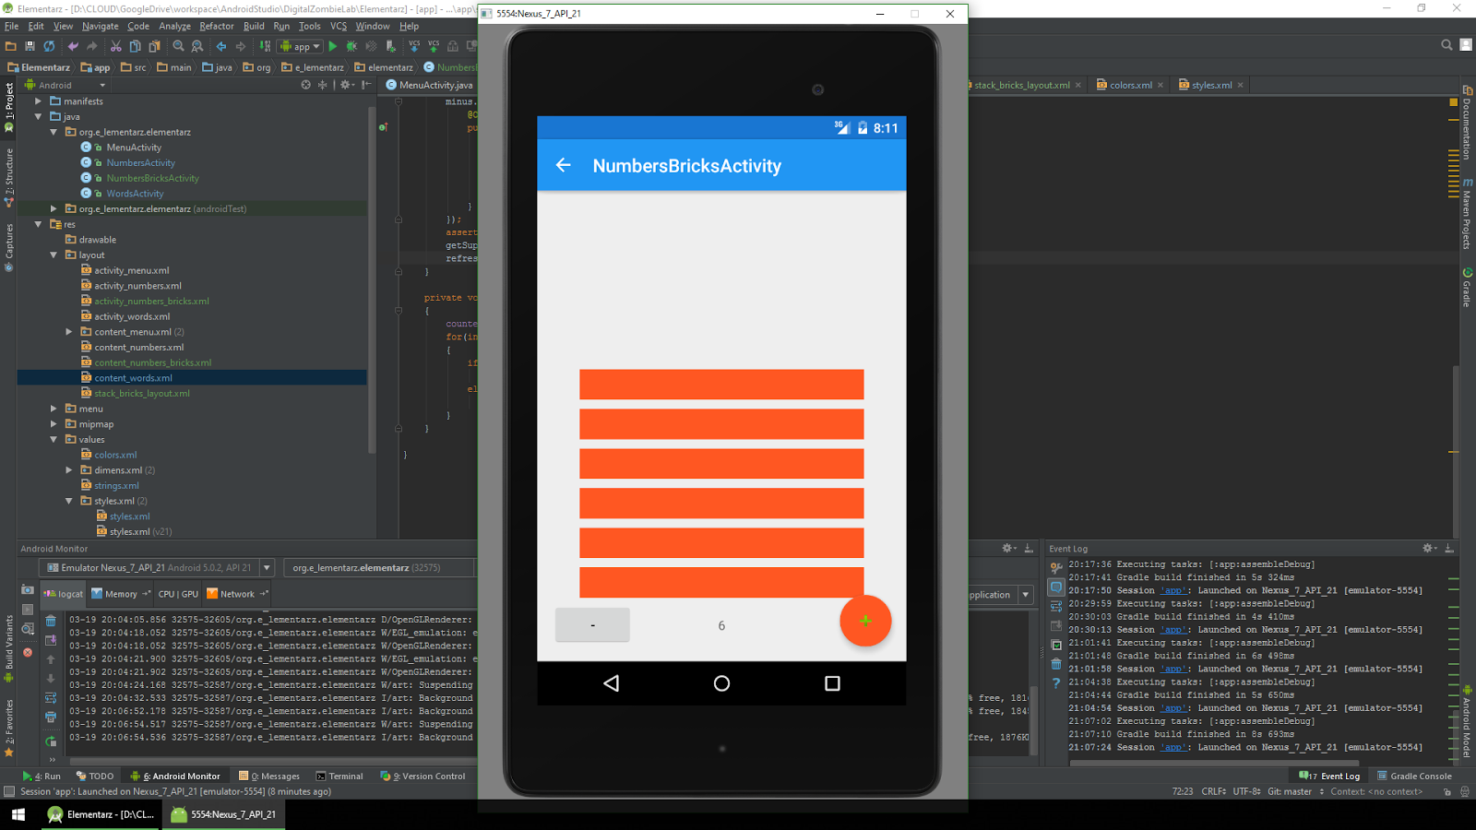Screen dimensions: 1476x830
Task: Click the Attach debugger to process icon
Action: (x=391, y=46)
